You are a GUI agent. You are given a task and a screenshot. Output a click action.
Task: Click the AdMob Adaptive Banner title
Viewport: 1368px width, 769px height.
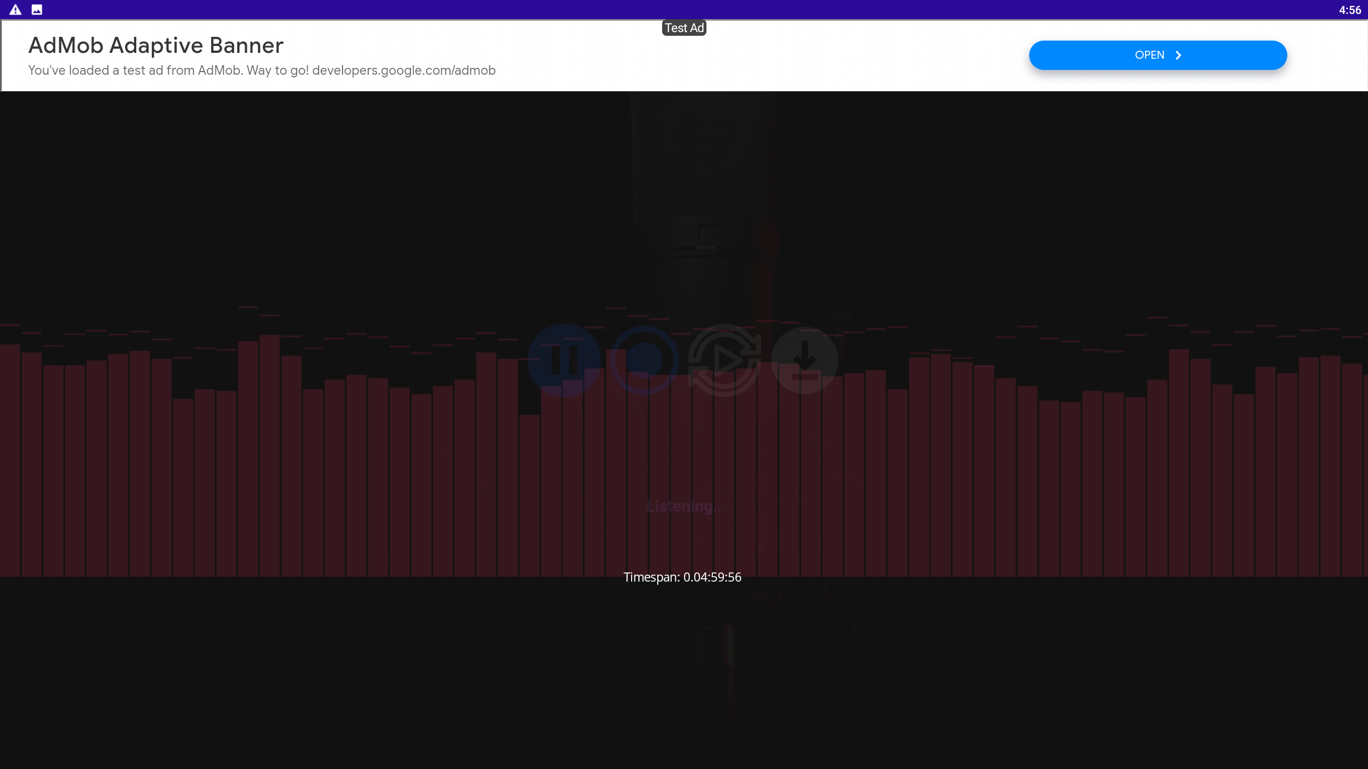click(156, 45)
